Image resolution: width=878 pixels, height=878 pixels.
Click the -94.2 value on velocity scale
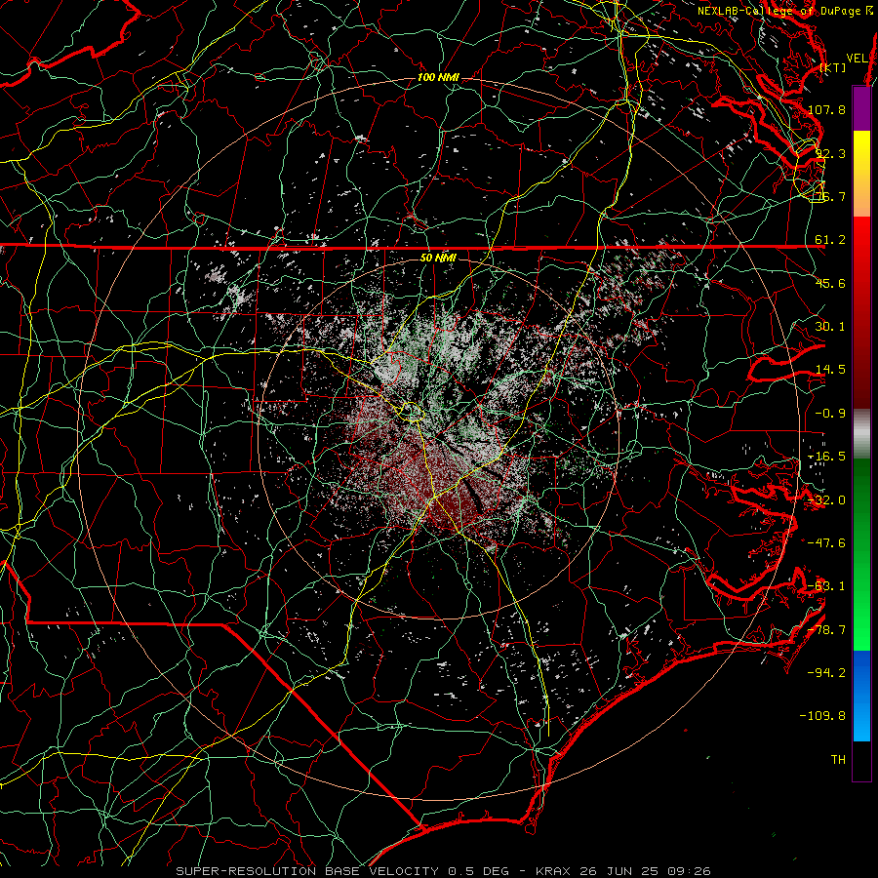pos(826,672)
